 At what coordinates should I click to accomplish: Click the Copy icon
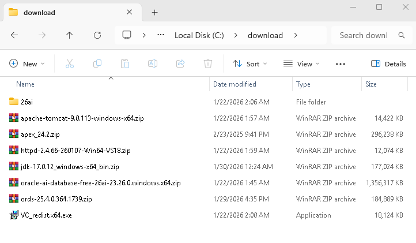(97, 64)
